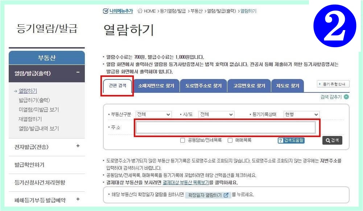The height and width of the screenshot is (211, 363).
Task: Open 등기 유형 안내 via its arrow icon
Action: pos(320,84)
